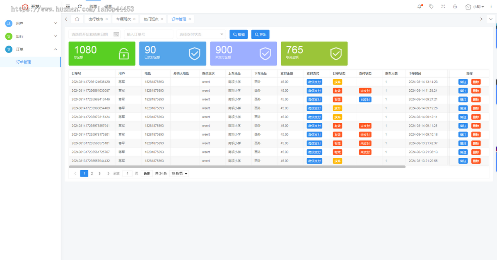Click the refresh icon in top bar
The image size is (497, 260).
tap(80, 7)
